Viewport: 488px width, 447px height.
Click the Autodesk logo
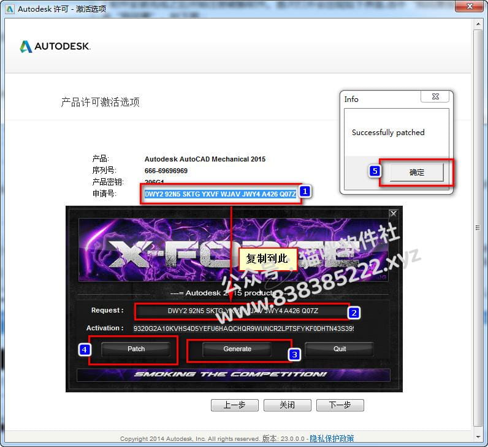pos(55,47)
